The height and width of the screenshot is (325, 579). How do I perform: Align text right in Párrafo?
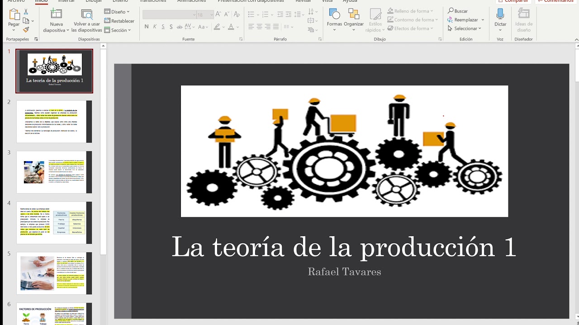coord(268,27)
